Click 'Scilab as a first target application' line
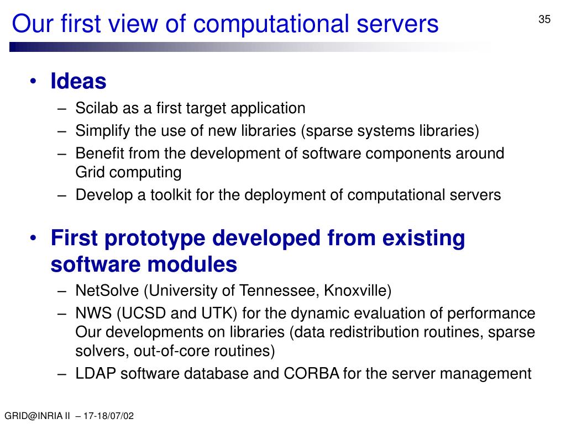The height and width of the screenshot is (424, 566). click(190, 108)
